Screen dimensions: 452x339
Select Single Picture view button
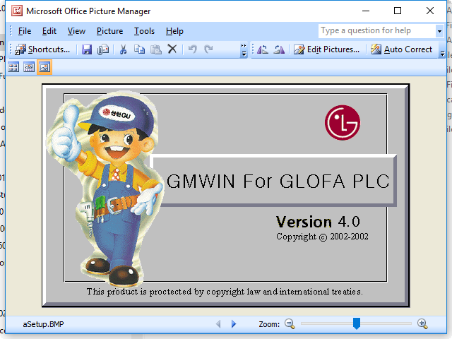44,68
